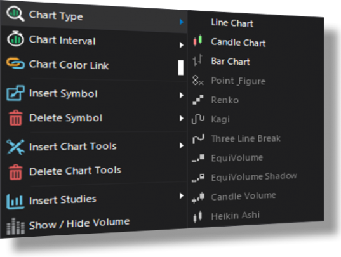The height and width of the screenshot is (257, 341).
Task: Click the Insert Symbol icon
Action: tap(15, 93)
